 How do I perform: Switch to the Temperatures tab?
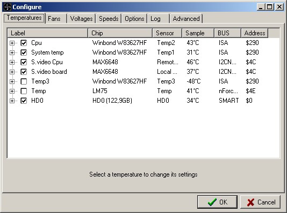pyautogui.click(x=24, y=18)
